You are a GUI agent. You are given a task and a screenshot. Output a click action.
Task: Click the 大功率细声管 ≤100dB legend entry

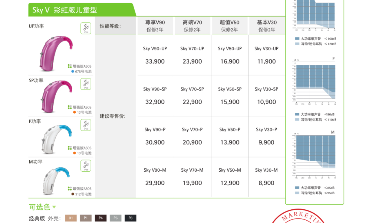pos(315,39)
